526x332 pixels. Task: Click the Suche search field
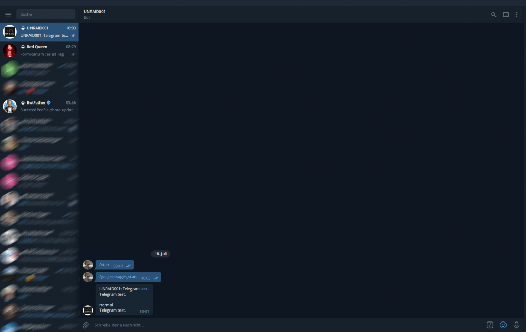(46, 14)
